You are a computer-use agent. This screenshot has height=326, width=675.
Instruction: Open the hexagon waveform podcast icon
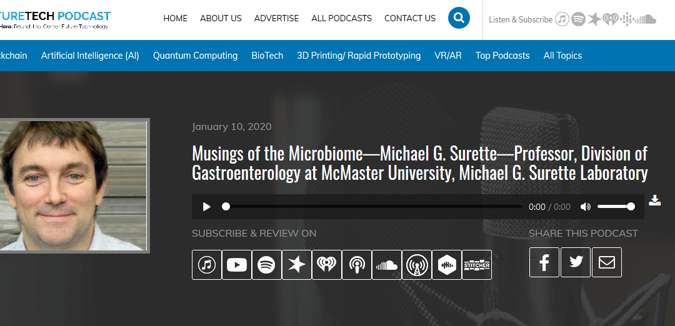point(447,265)
